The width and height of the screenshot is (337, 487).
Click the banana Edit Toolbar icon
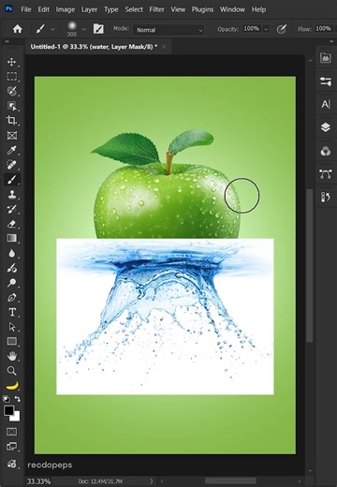tap(12, 386)
